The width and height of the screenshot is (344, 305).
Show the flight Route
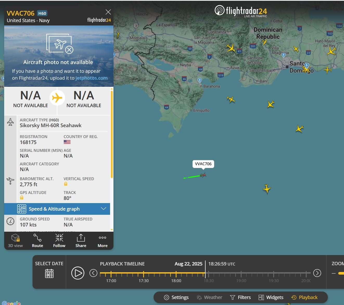pyautogui.click(x=37, y=241)
